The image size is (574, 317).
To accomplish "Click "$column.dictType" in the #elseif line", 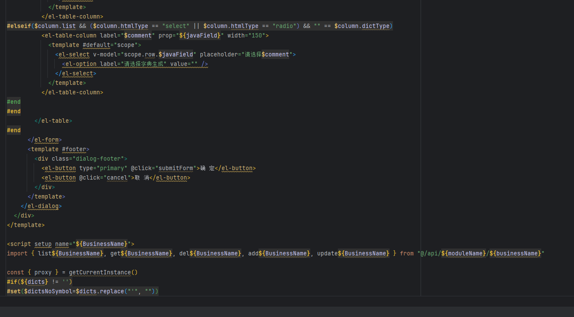I will [362, 26].
